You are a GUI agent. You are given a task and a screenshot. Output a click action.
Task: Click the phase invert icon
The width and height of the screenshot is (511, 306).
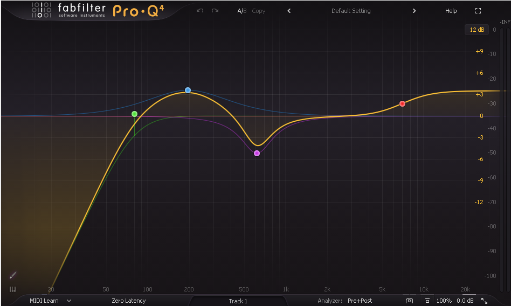click(x=427, y=301)
